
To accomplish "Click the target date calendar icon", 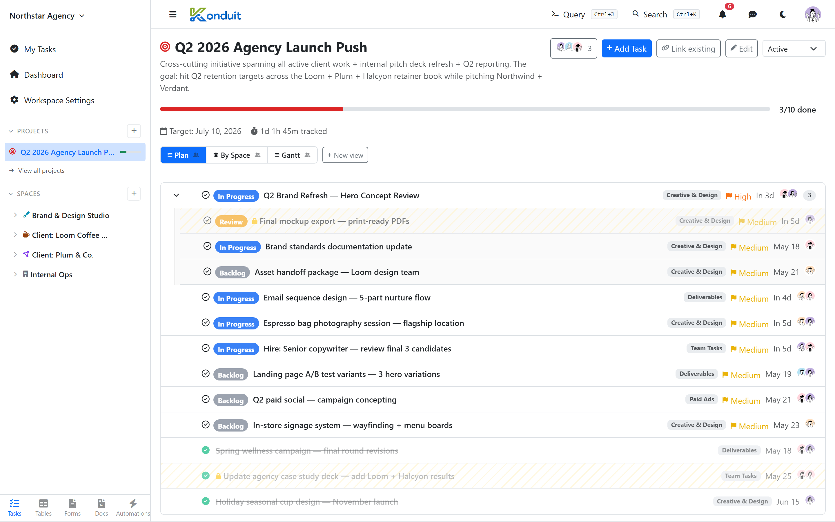I will 164,131.
